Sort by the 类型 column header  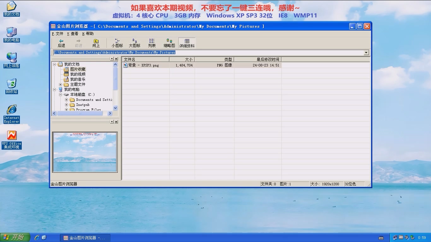(215, 59)
